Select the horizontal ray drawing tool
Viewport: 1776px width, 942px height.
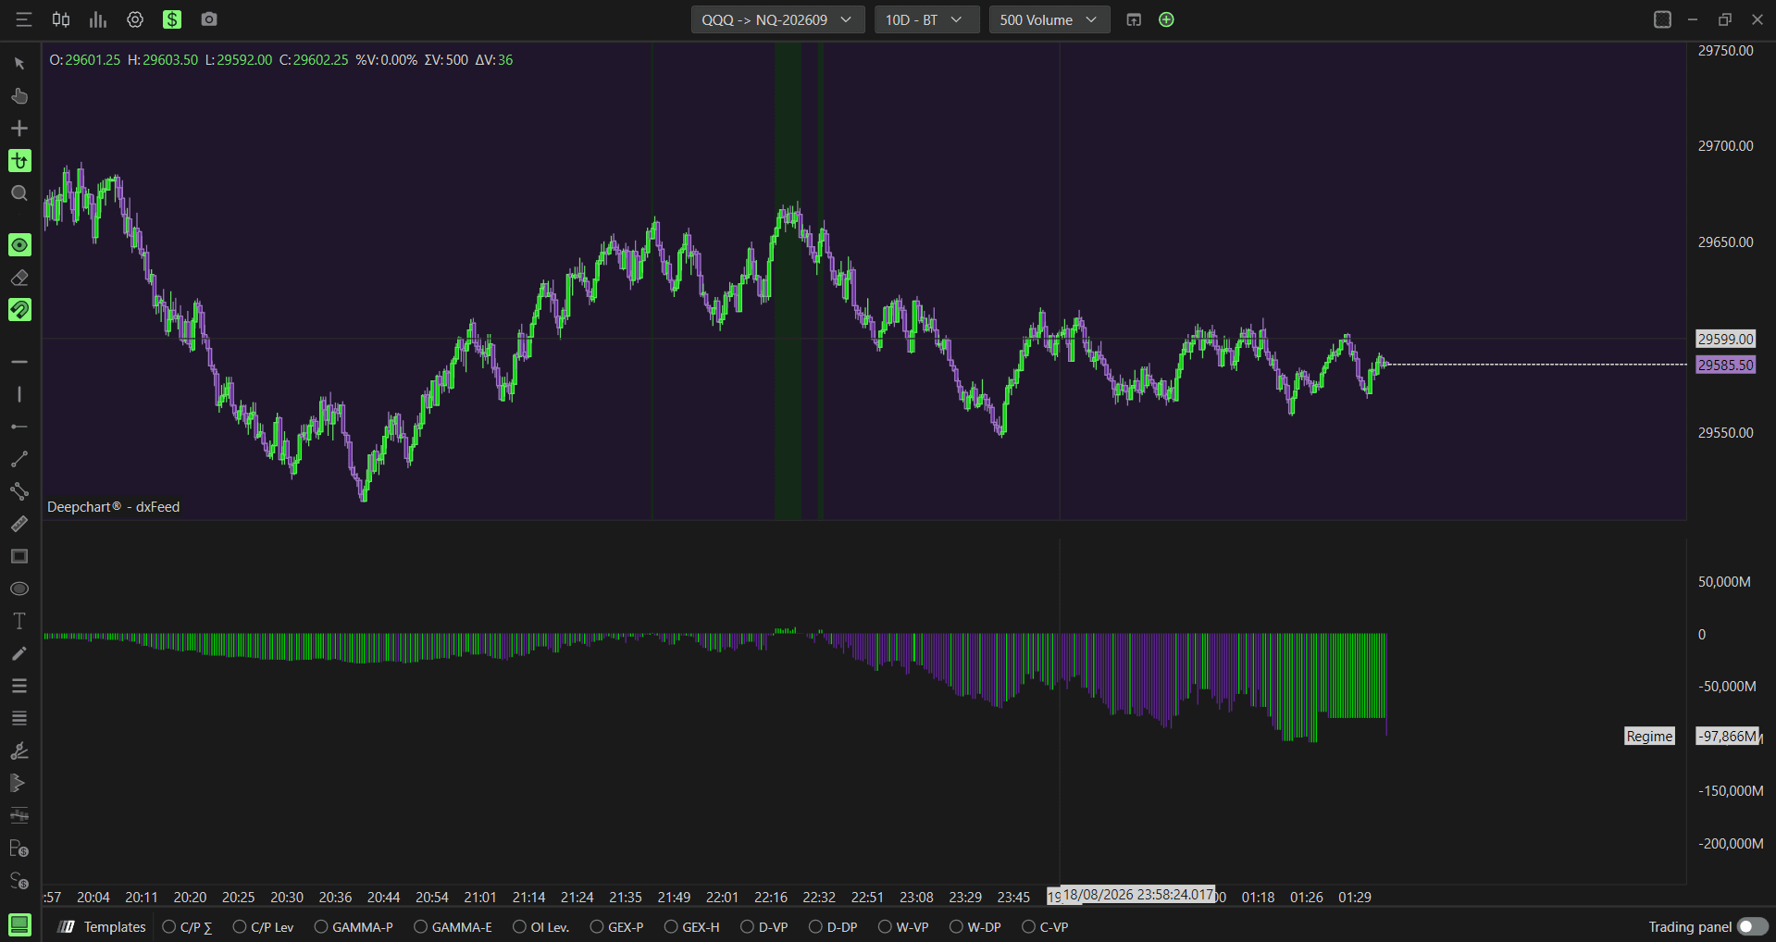coord(19,427)
